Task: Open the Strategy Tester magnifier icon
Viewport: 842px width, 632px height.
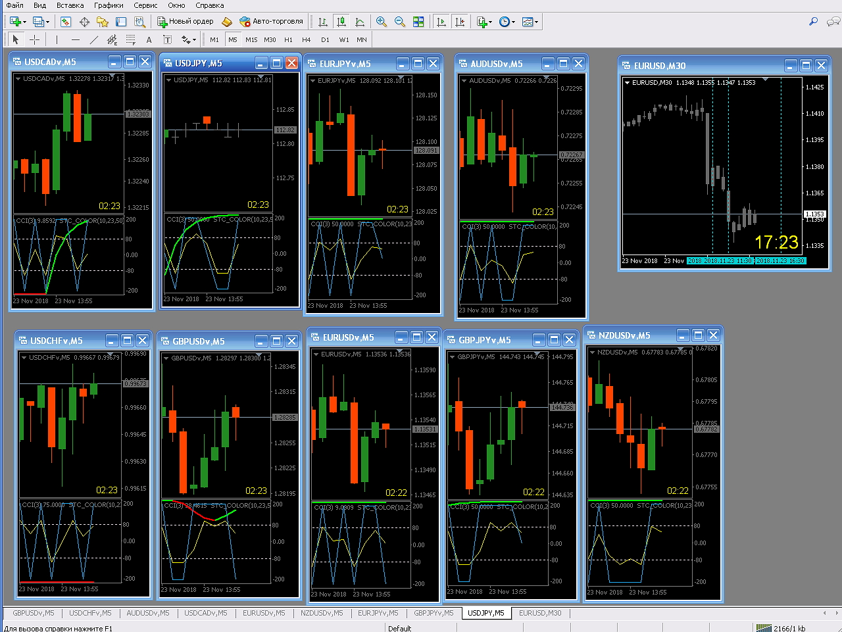Action: pos(139,22)
